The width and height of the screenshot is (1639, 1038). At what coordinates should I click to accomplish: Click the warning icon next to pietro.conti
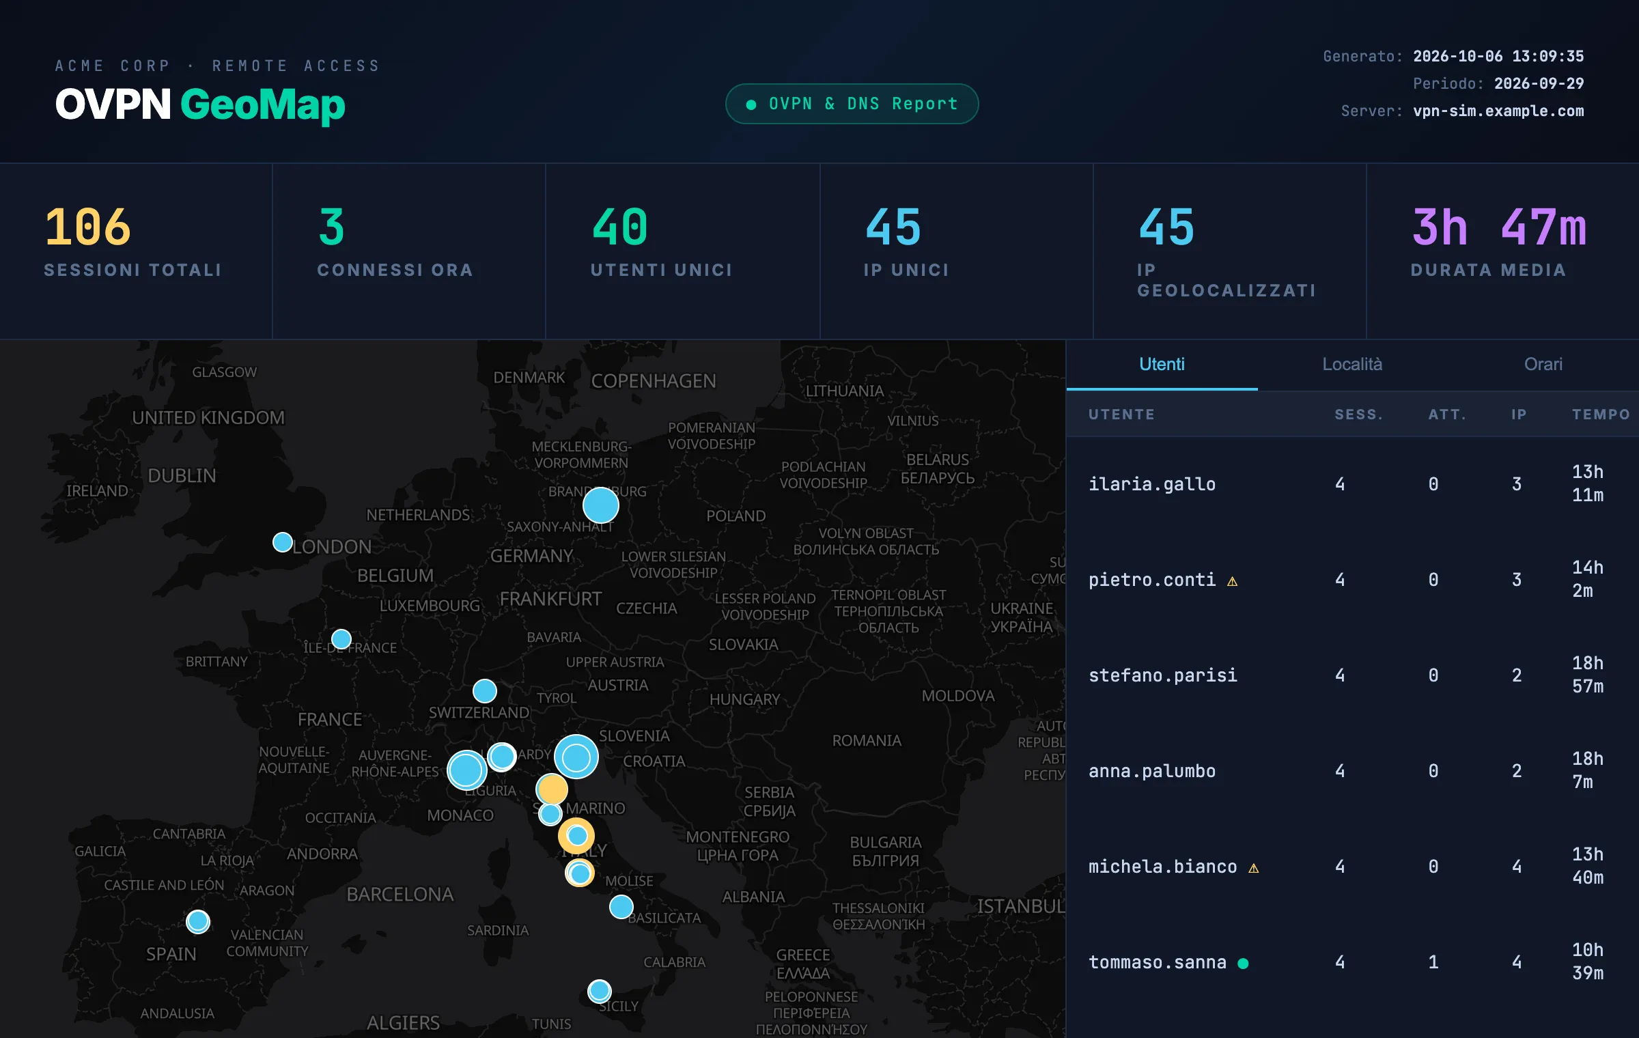(x=1232, y=581)
